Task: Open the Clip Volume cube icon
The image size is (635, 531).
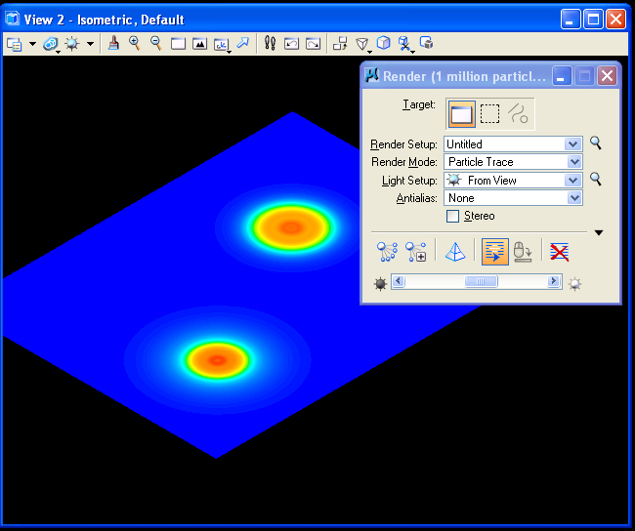Action: [405, 43]
